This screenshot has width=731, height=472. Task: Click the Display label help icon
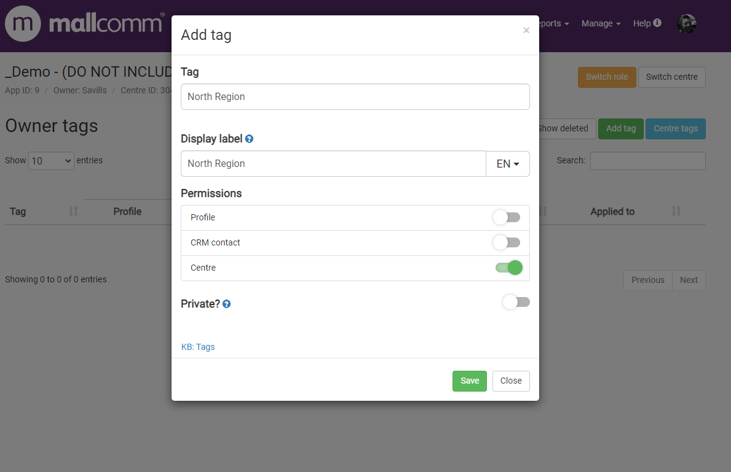pyautogui.click(x=249, y=139)
